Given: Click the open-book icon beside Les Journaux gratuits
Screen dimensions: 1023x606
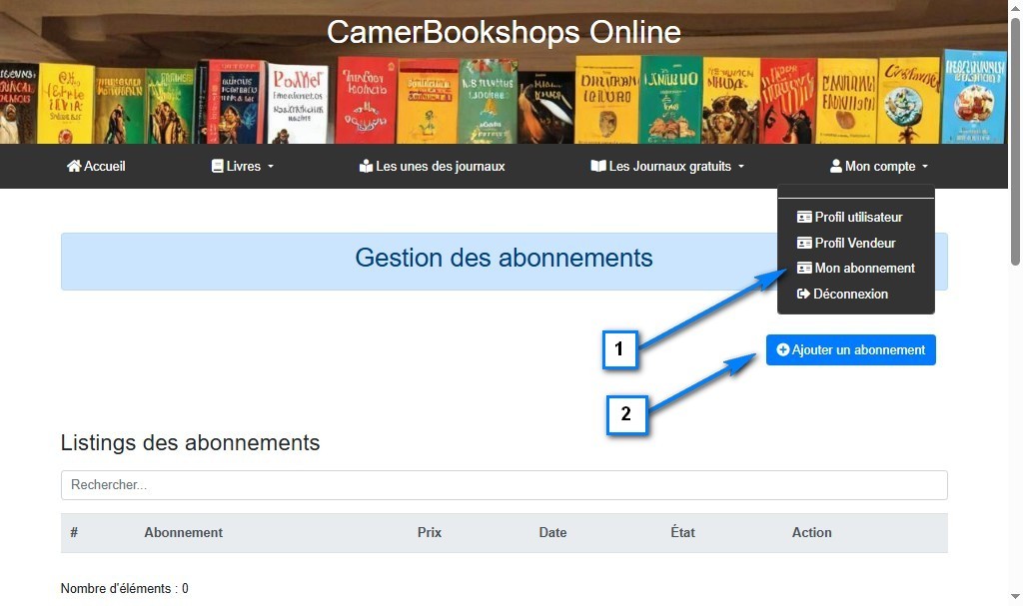Looking at the screenshot, I should [x=598, y=166].
